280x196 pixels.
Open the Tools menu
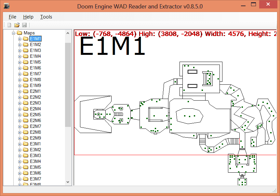coord(46,17)
